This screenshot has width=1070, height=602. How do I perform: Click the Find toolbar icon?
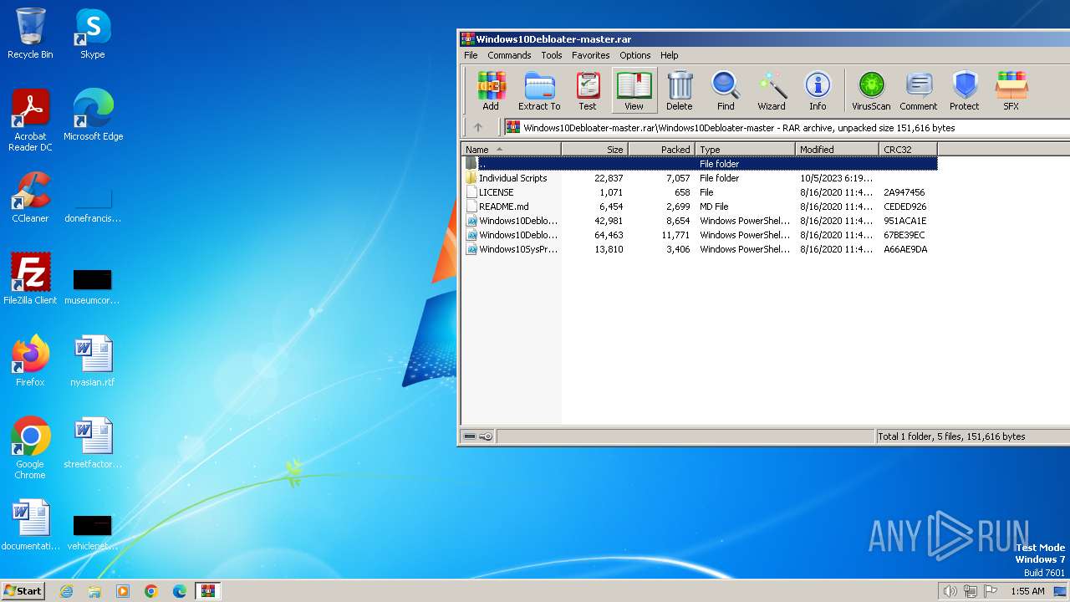pos(726,90)
